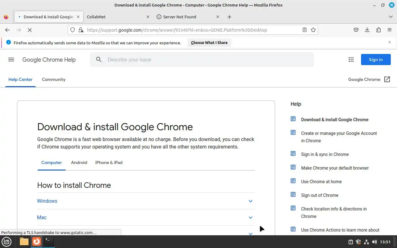Select the Computer platform tab
The width and height of the screenshot is (397, 248).
pyautogui.click(x=51, y=162)
